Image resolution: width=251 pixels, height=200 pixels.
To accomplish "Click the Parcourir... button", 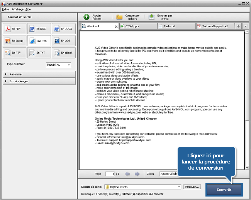I will (192, 187).
